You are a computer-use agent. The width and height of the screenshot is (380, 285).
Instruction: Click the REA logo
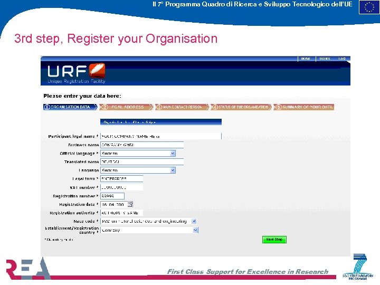pyautogui.click(x=28, y=268)
